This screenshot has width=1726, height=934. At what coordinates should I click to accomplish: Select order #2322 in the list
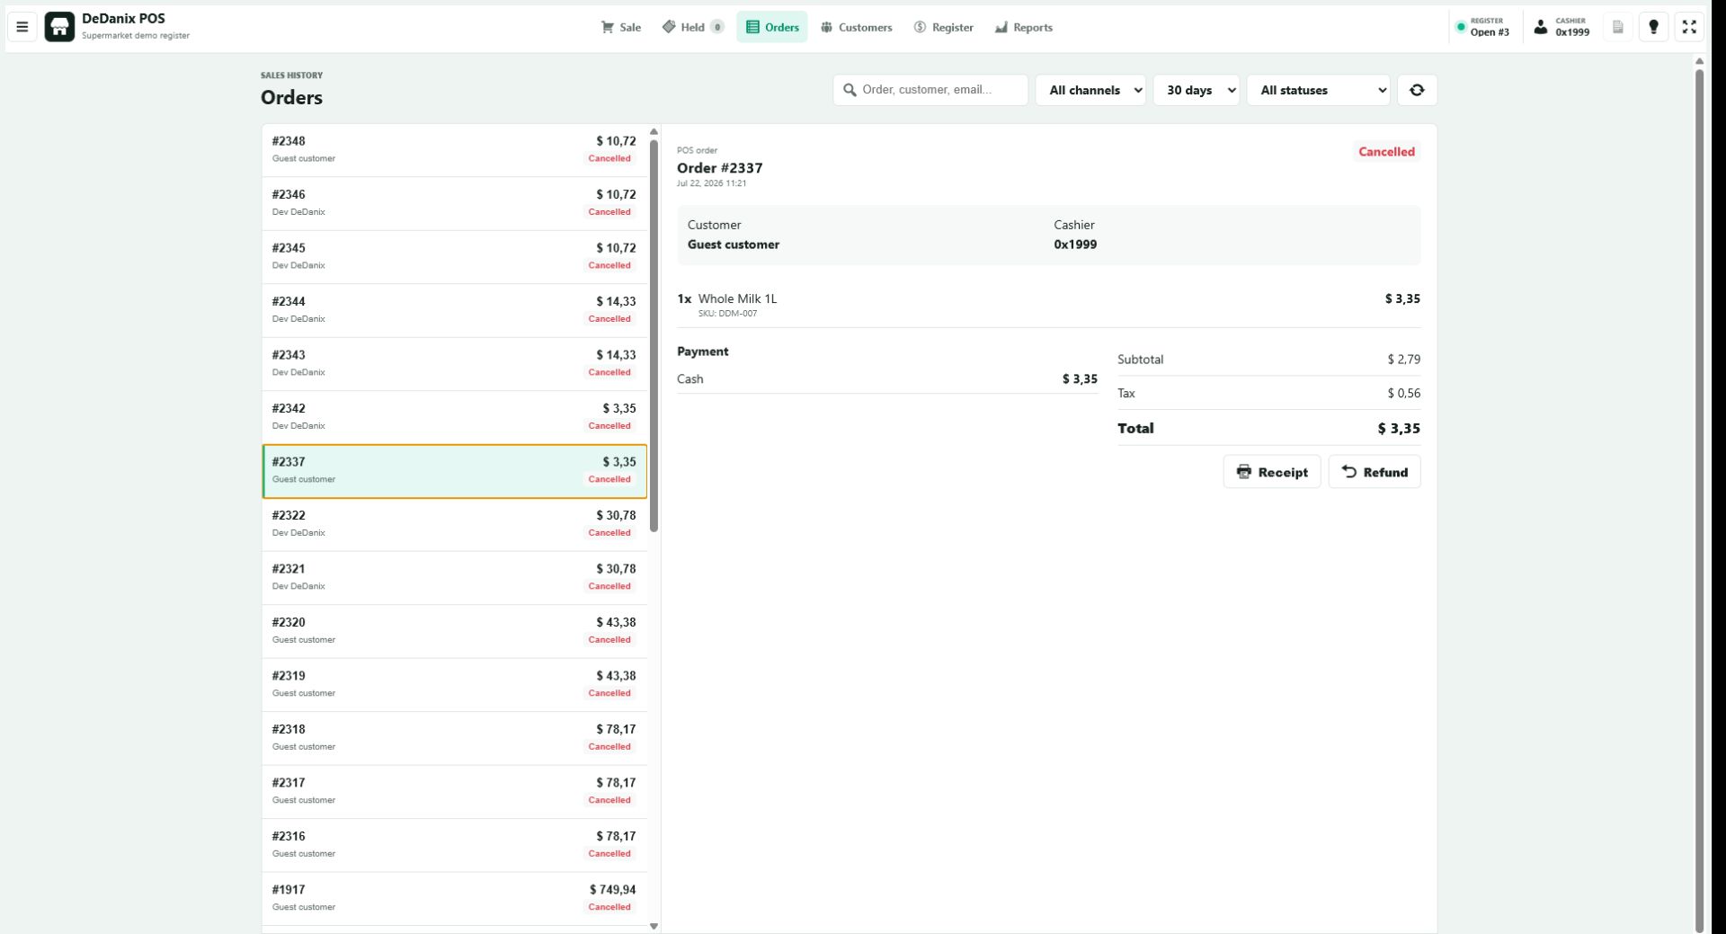[x=454, y=524]
